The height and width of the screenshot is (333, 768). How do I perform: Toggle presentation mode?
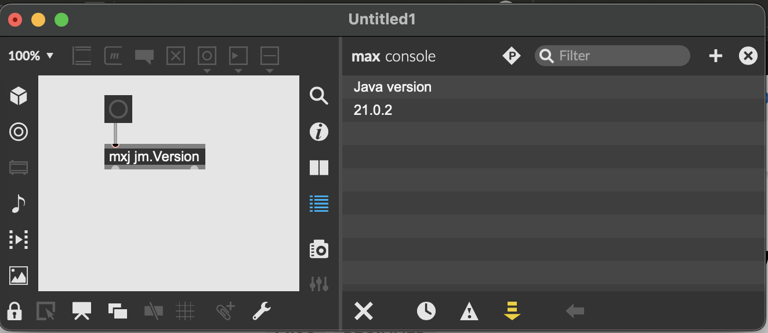pyautogui.click(x=82, y=312)
